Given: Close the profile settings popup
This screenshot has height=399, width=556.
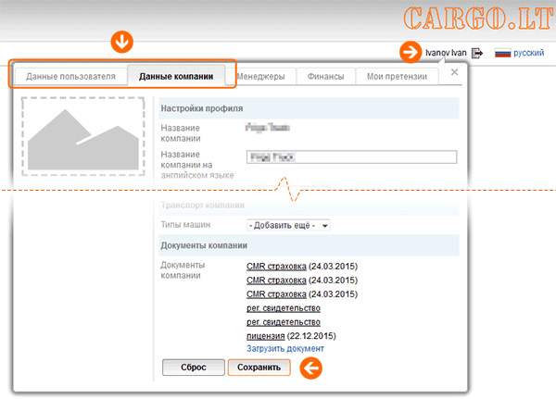Looking at the screenshot, I should point(454,72).
